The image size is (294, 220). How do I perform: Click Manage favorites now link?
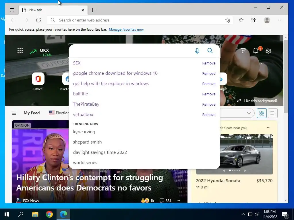(126, 30)
